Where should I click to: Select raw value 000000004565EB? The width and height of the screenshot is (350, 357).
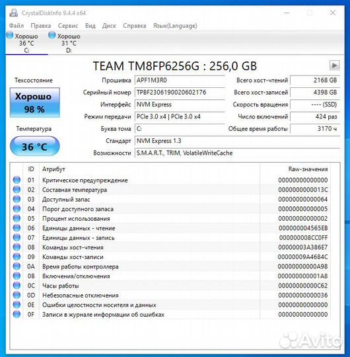click(303, 228)
